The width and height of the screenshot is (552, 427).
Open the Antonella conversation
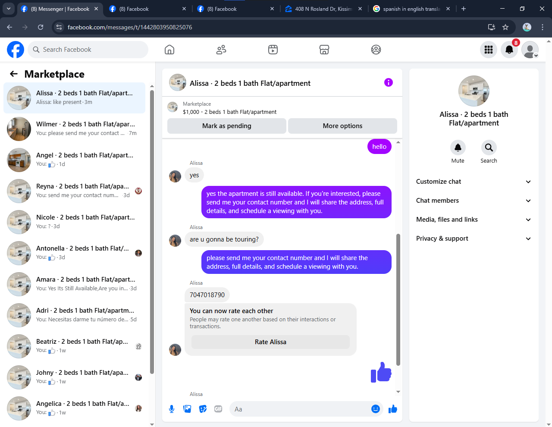tap(74, 253)
